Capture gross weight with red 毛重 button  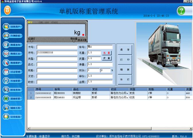[x=107, y=53]
